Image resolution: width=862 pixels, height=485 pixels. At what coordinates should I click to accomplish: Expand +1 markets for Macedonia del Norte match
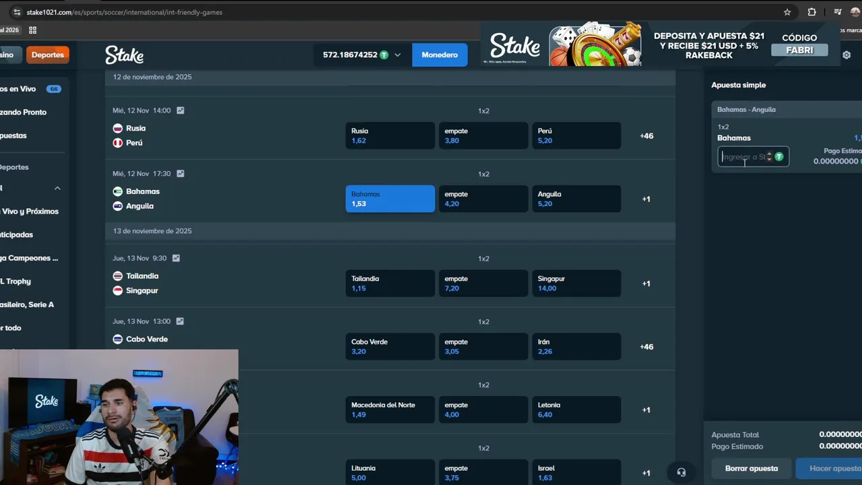coord(646,410)
